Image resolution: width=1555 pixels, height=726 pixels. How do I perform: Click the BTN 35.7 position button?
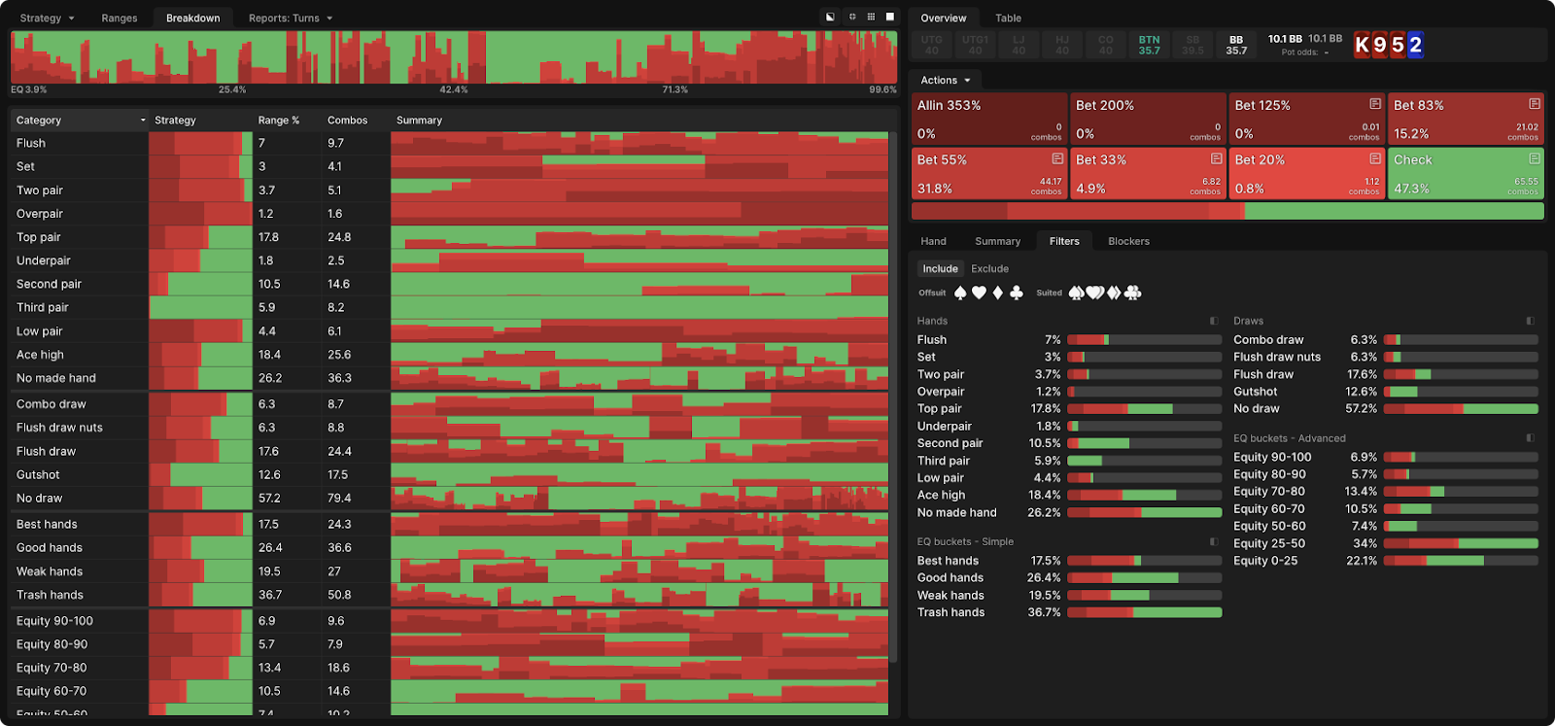tap(1149, 45)
